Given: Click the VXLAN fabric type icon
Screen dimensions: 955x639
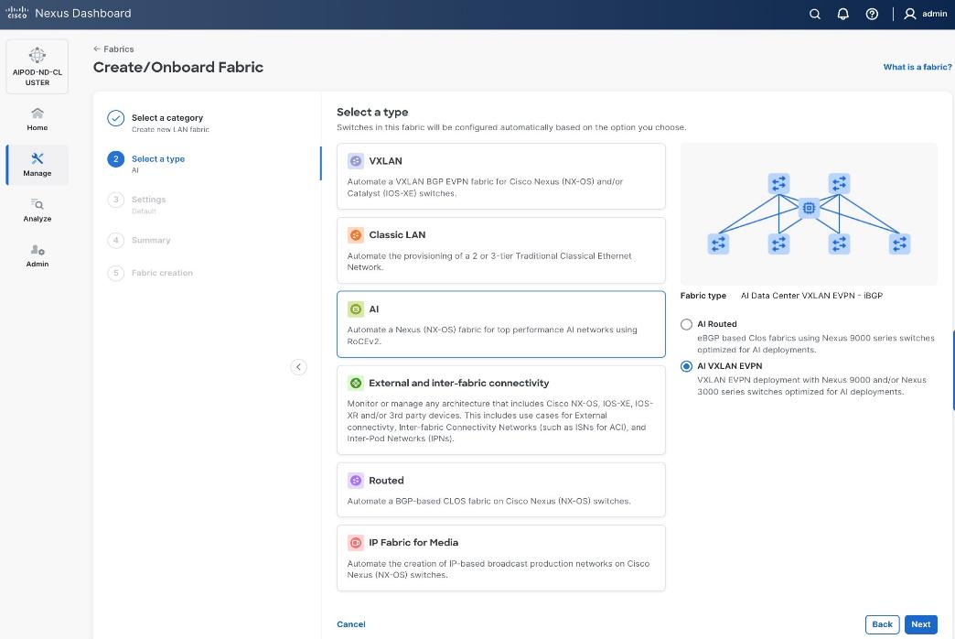Looking at the screenshot, I should pos(356,161).
